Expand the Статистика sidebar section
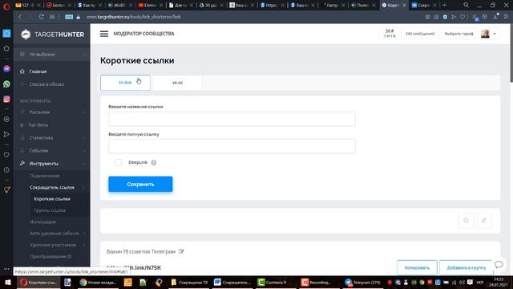 52,138
